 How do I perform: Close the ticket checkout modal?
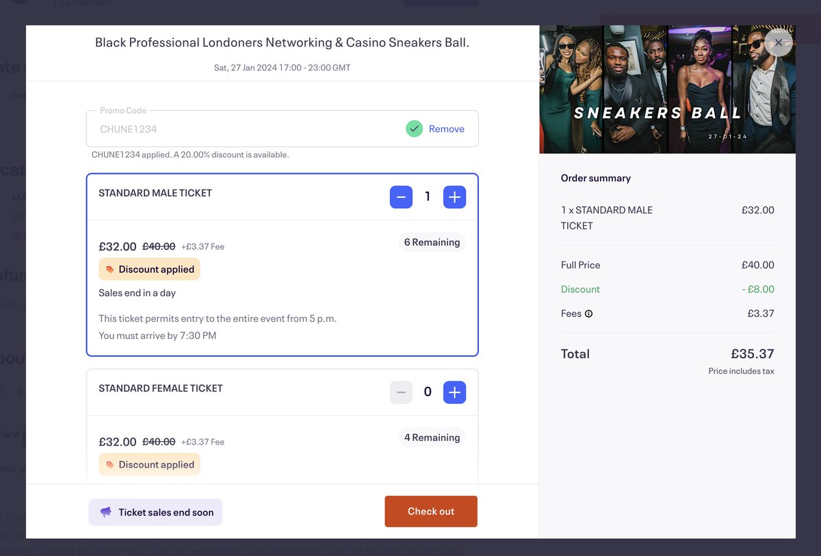[778, 42]
